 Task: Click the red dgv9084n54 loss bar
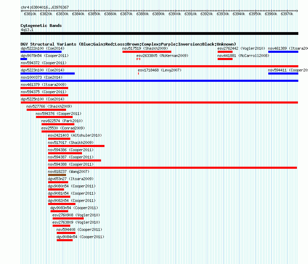[65, 240]
